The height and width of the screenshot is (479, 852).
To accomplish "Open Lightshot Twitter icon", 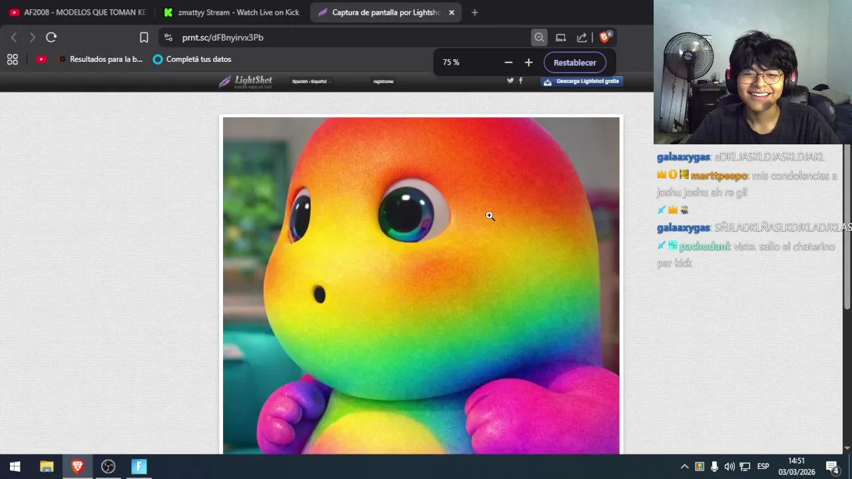I will pos(511,80).
